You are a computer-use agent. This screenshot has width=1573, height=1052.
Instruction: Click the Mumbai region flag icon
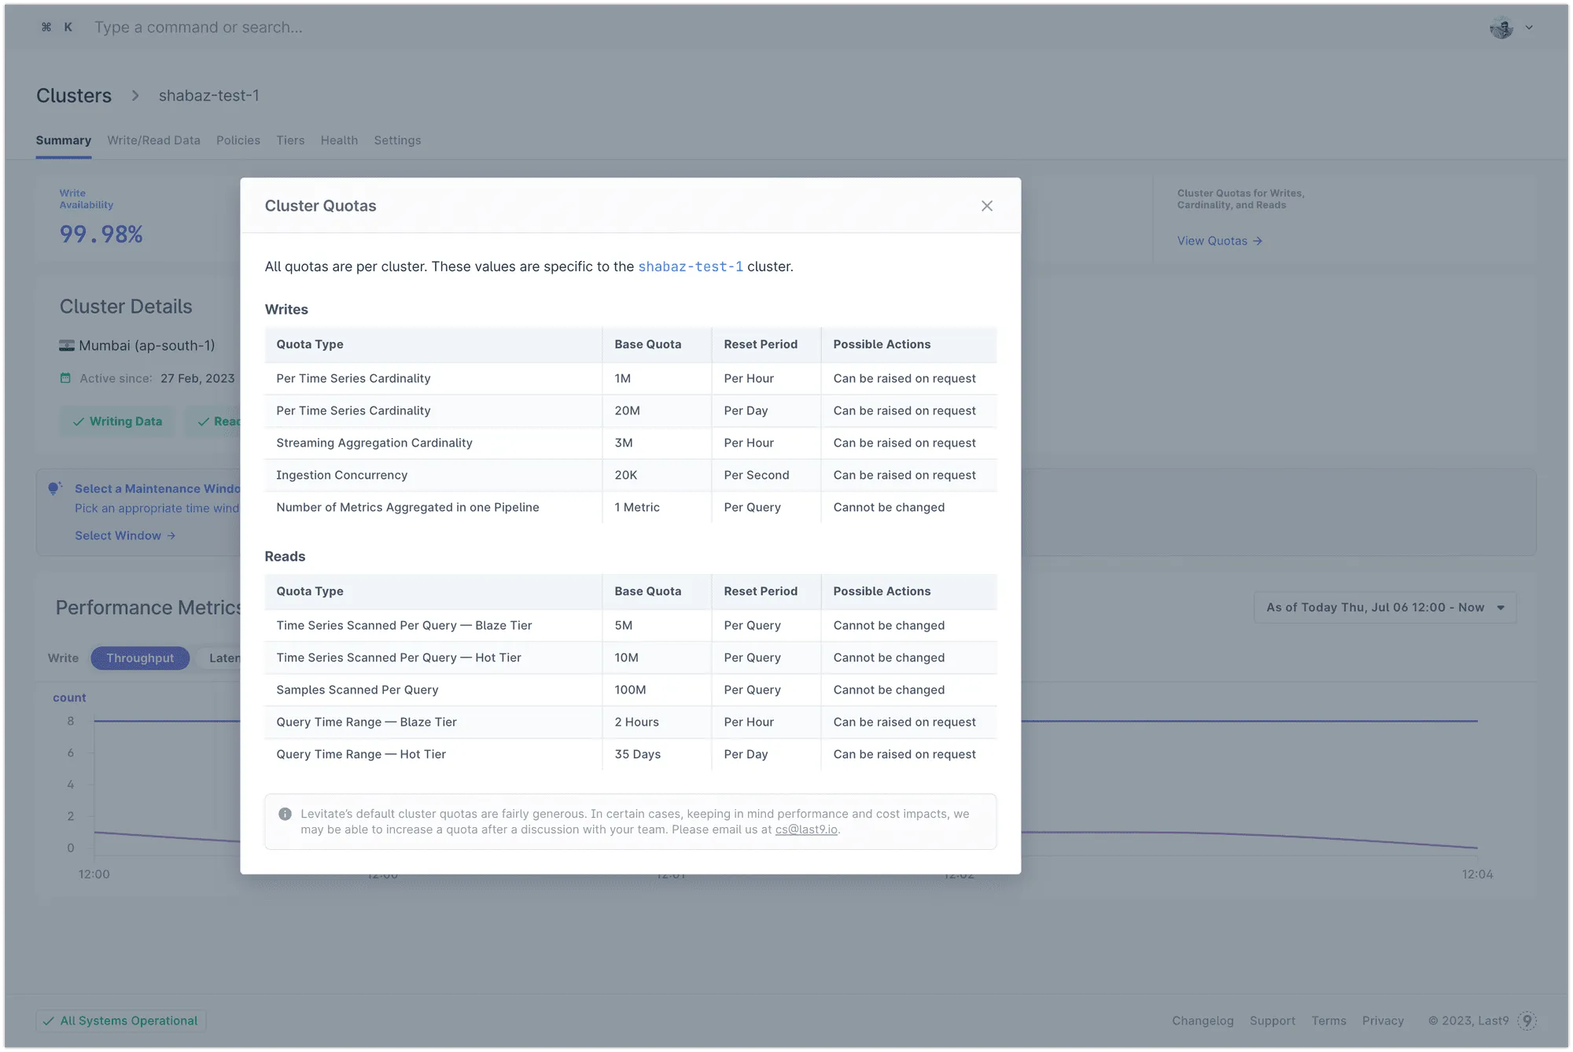tap(67, 346)
